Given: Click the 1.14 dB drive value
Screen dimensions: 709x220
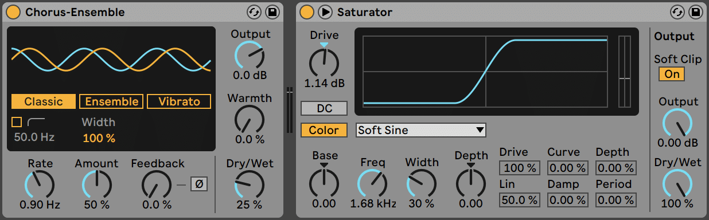Looking at the screenshot, I should pos(325,83).
